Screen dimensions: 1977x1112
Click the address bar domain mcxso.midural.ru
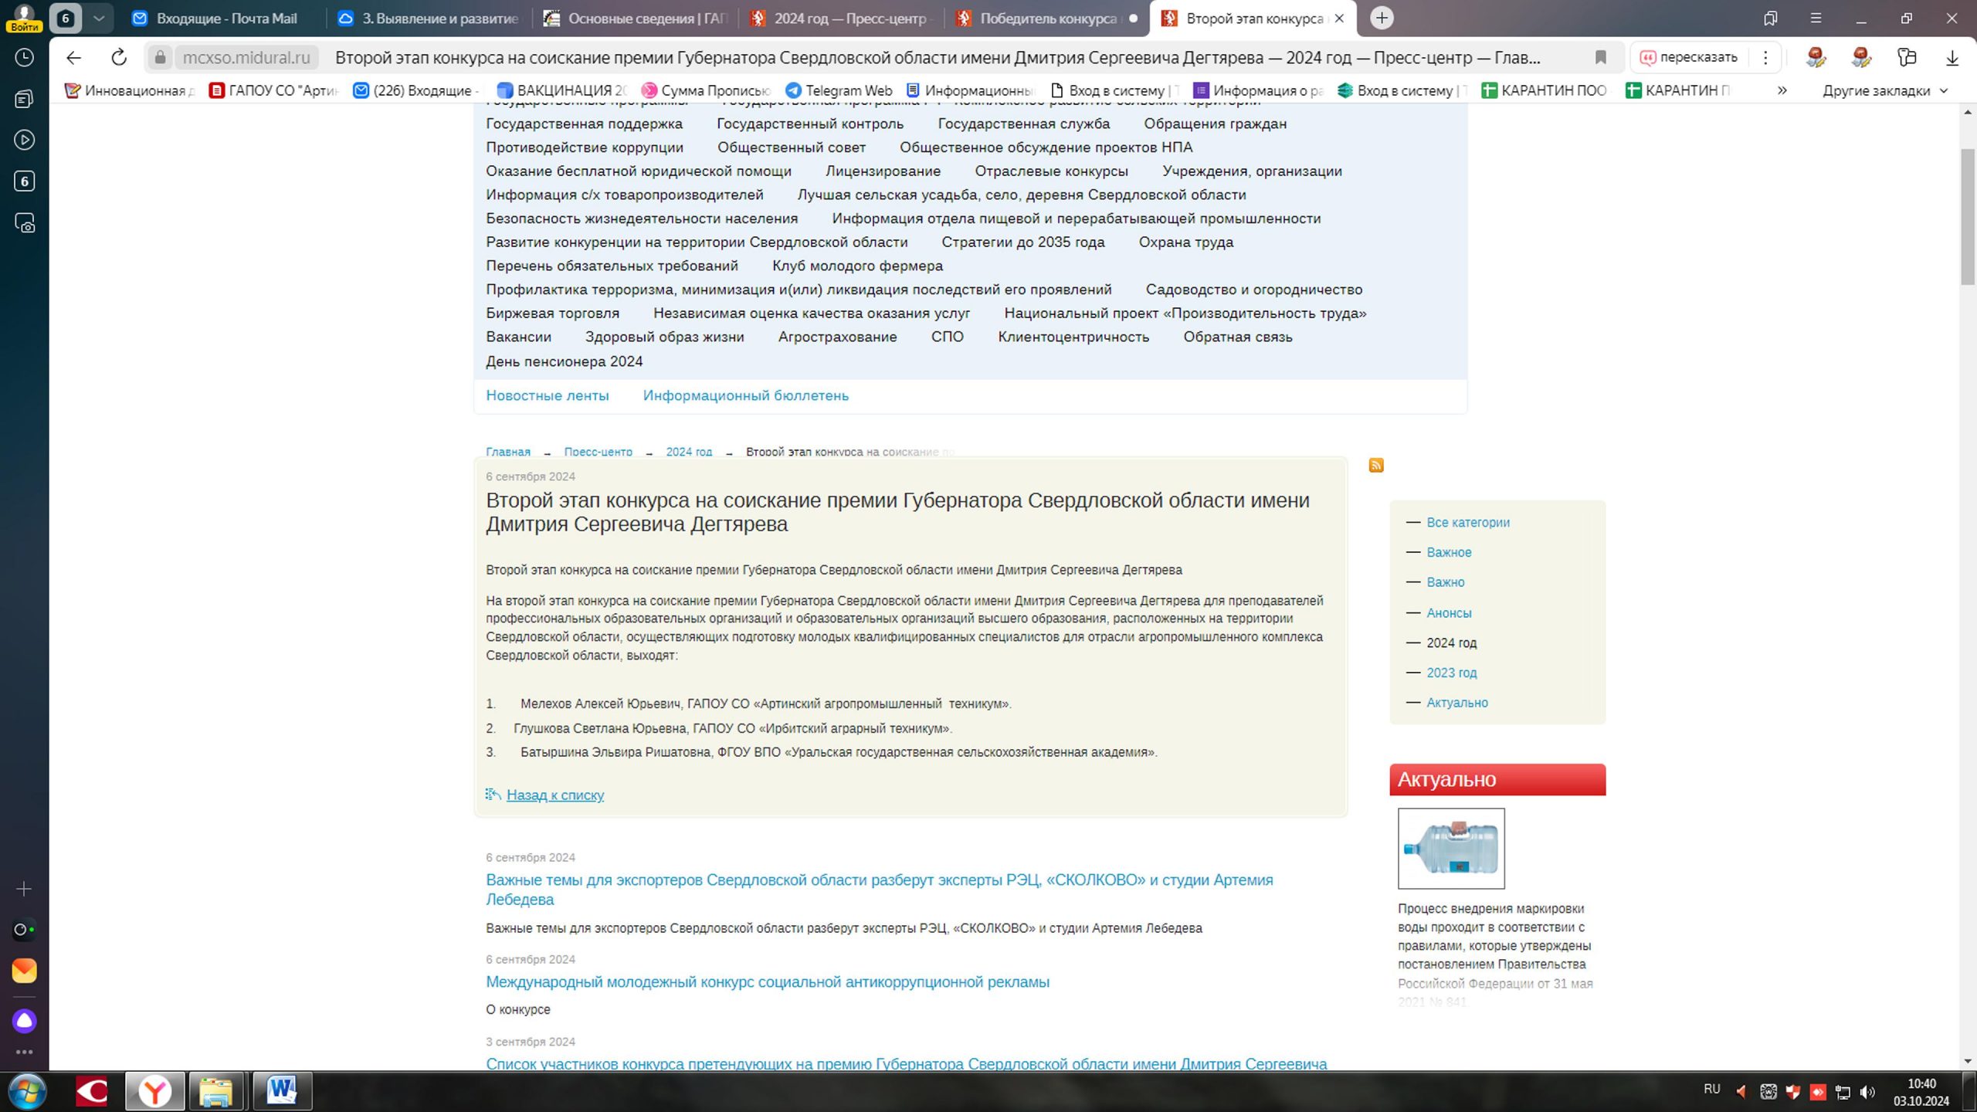click(x=246, y=58)
